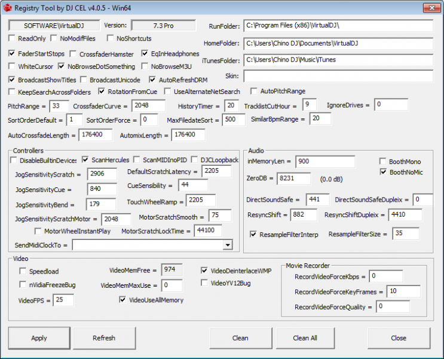The height and width of the screenshot is (359, 444).
Task: Click the VideoFPS field
Action: [63, 300]
